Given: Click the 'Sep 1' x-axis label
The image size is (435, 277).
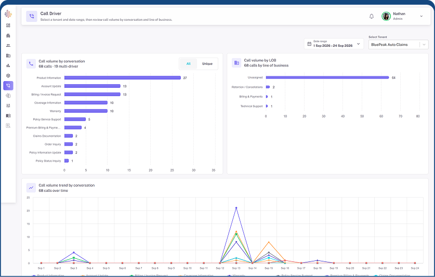Looking at the screenshot, I should (41, 268).
